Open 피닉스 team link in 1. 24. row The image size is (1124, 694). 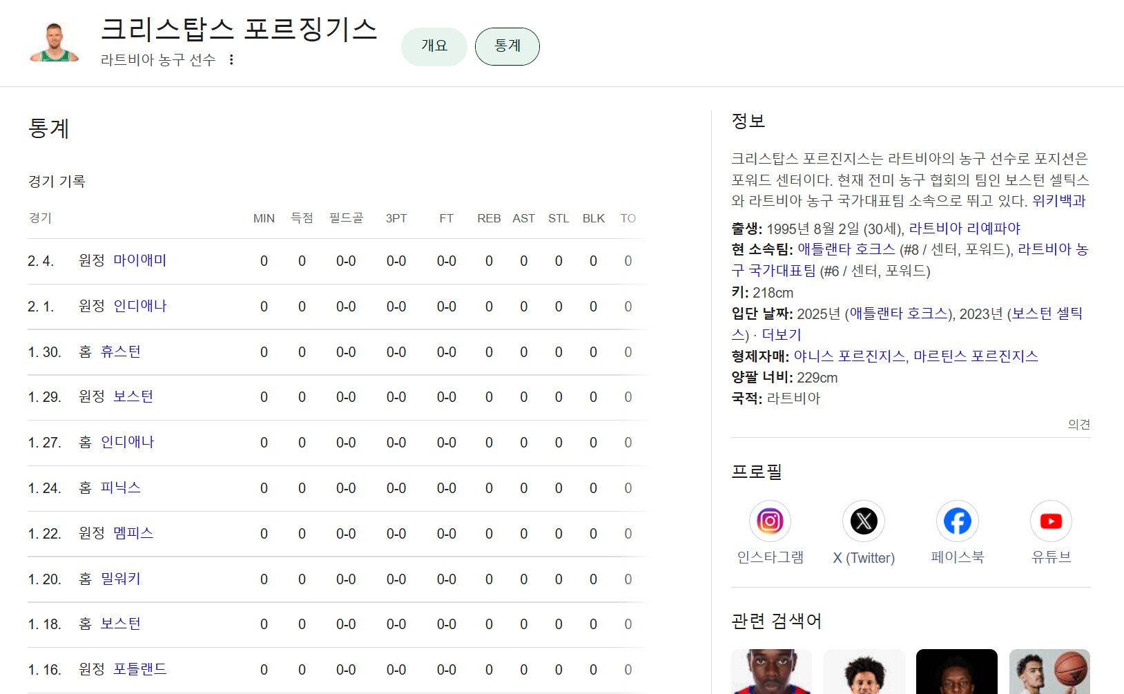(121, 488)
